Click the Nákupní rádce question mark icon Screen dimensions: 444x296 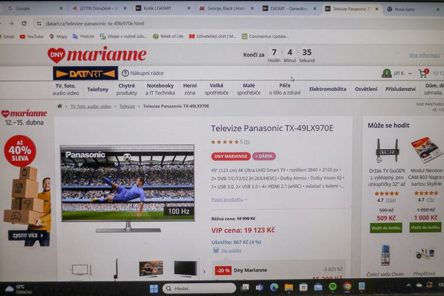[x=125, y=73]
